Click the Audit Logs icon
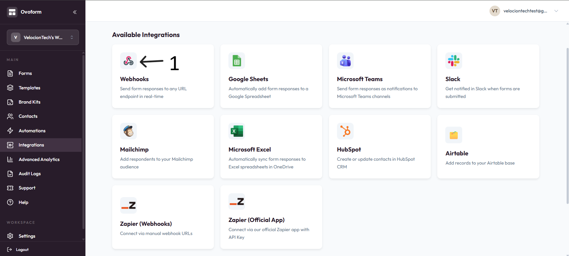 tap(10, 174)
